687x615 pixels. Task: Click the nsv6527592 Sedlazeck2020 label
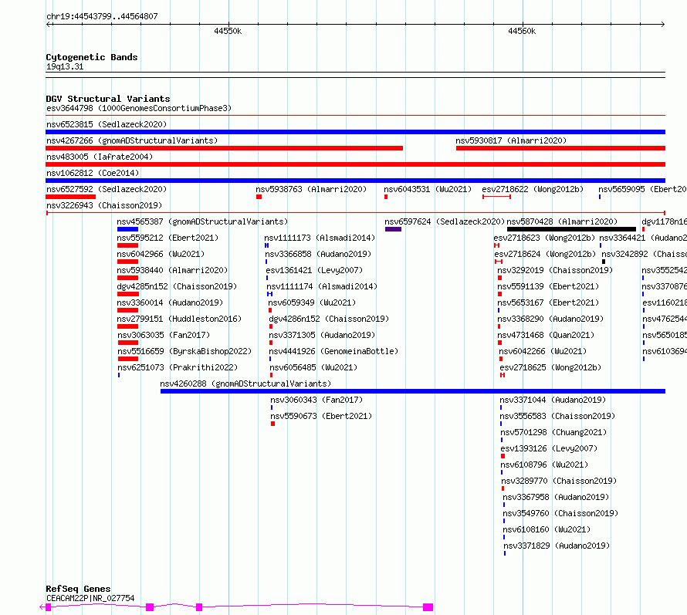[107, 189]
